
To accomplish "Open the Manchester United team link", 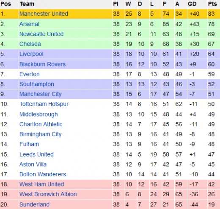I will point(44,14).
